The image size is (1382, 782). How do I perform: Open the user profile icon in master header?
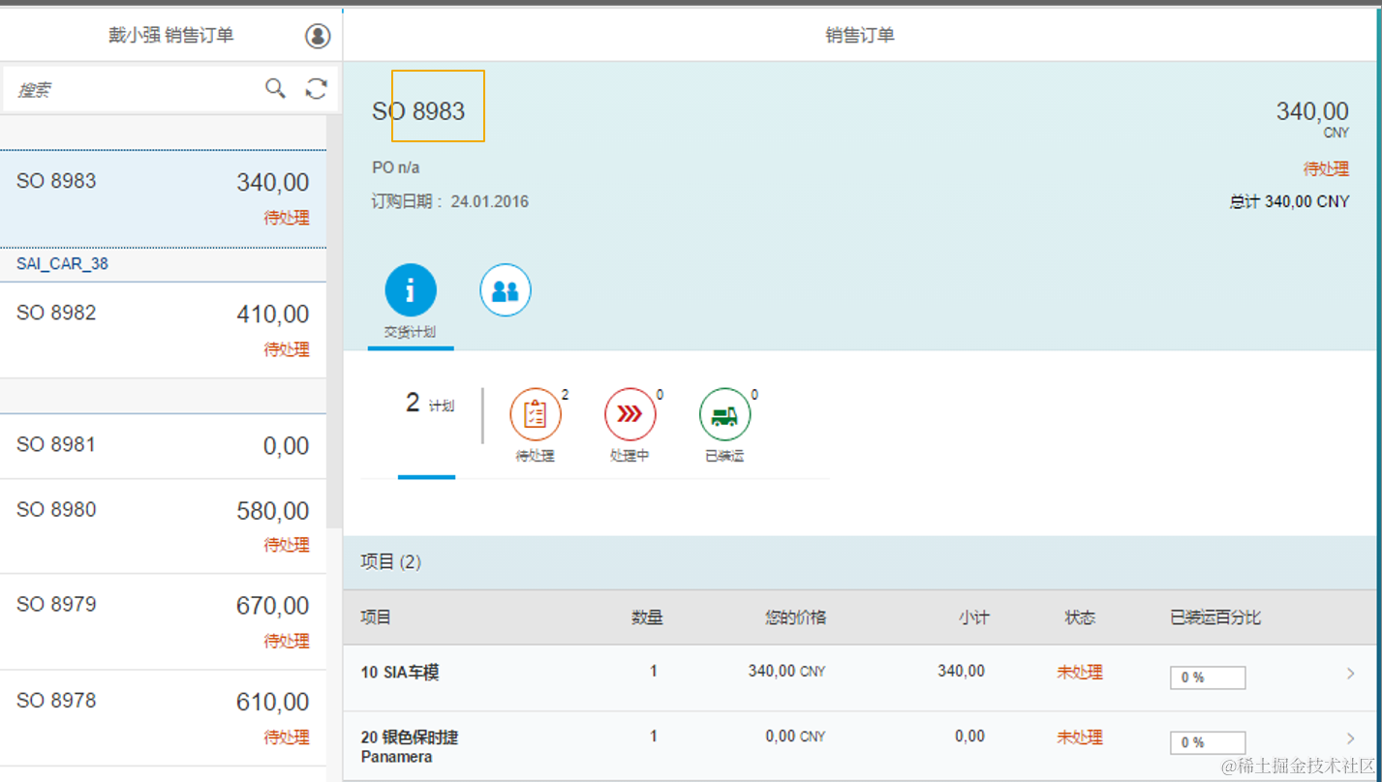[318, 36]
